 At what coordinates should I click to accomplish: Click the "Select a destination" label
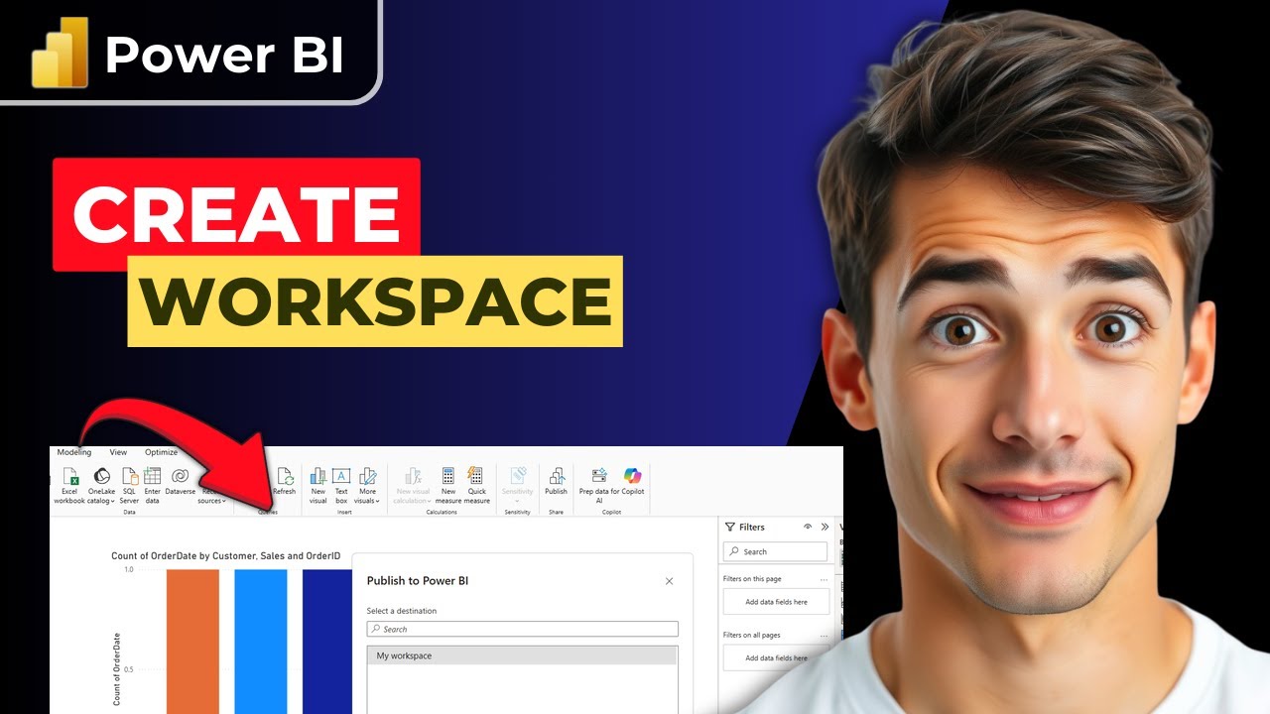401,611
